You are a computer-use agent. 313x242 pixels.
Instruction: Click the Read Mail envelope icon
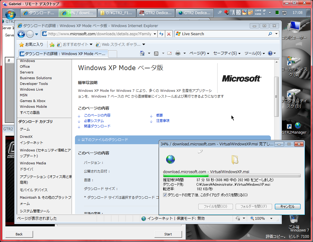(x=169, y=53)
